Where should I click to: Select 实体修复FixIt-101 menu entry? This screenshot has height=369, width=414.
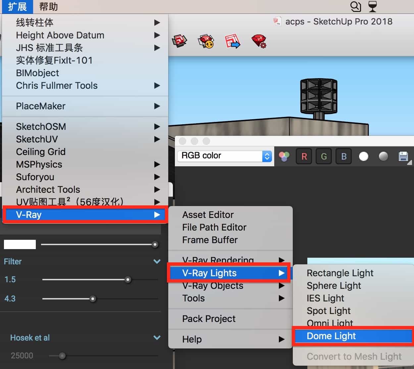tap(85, 60)
